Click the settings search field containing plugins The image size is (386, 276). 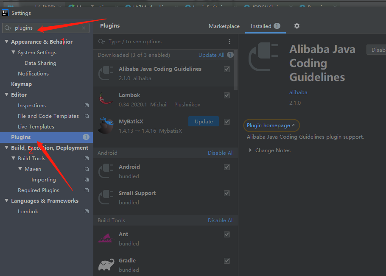[46, 28]
